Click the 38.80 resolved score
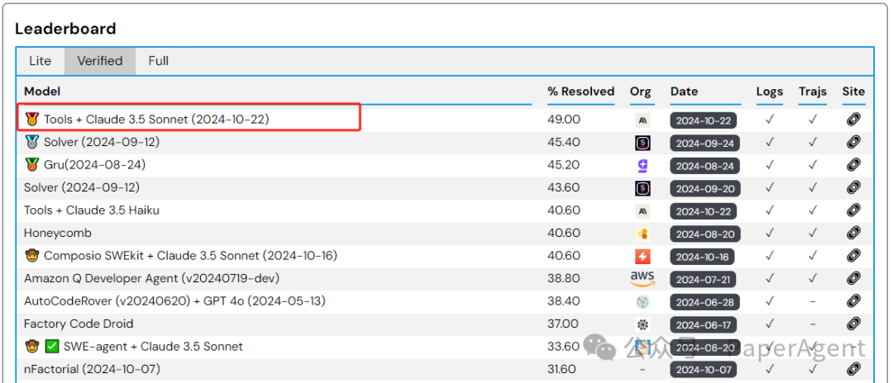The height and width of the screenshot is (383, 893). [564, 278]
